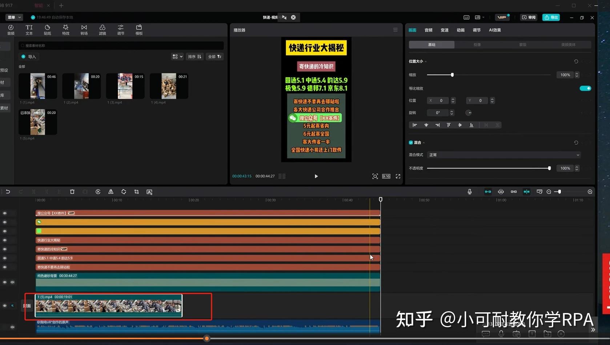Select the crop tool in the timeline toolbar
Image resolution: width=610 pixels, height=345 pixels.
136,192
